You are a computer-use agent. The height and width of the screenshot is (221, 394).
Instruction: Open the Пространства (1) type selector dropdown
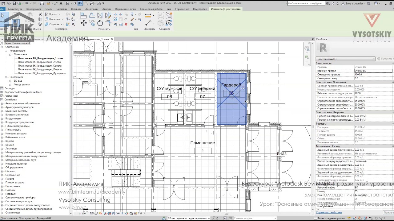346,59
